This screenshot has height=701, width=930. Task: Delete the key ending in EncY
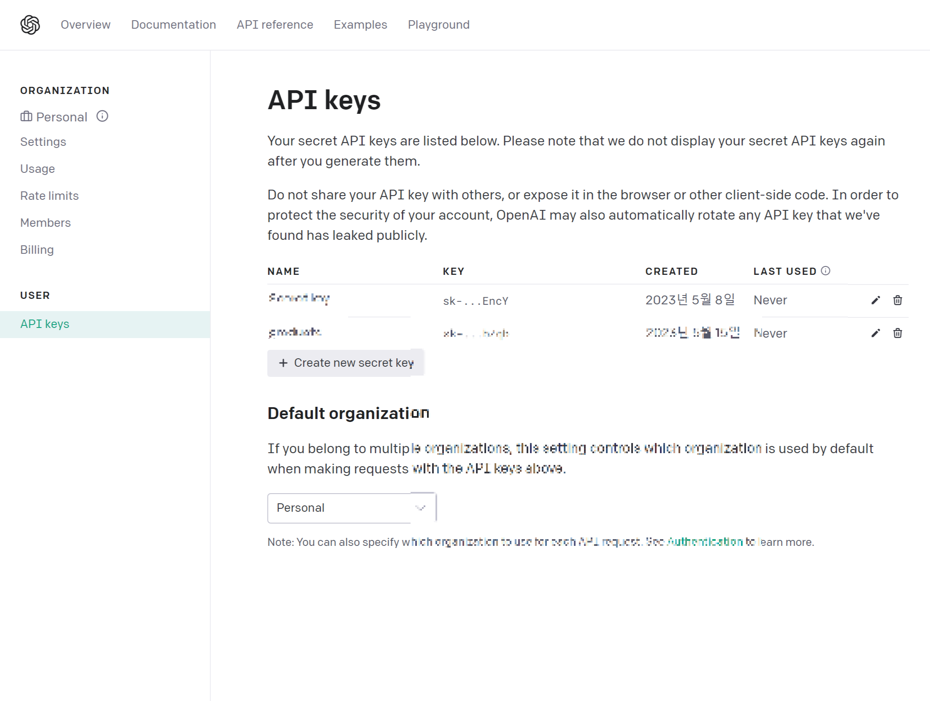pyautogui.click(x=898, y=300)
